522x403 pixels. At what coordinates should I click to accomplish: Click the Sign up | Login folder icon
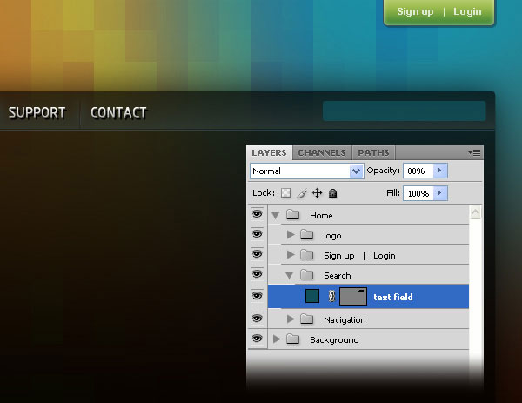click(x=306, y=255)
